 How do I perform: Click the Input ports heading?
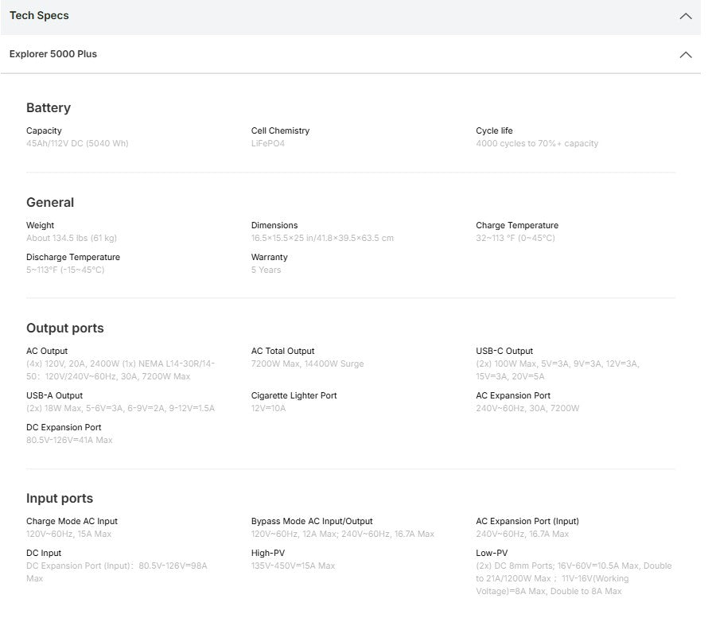(x=60, y=499)
